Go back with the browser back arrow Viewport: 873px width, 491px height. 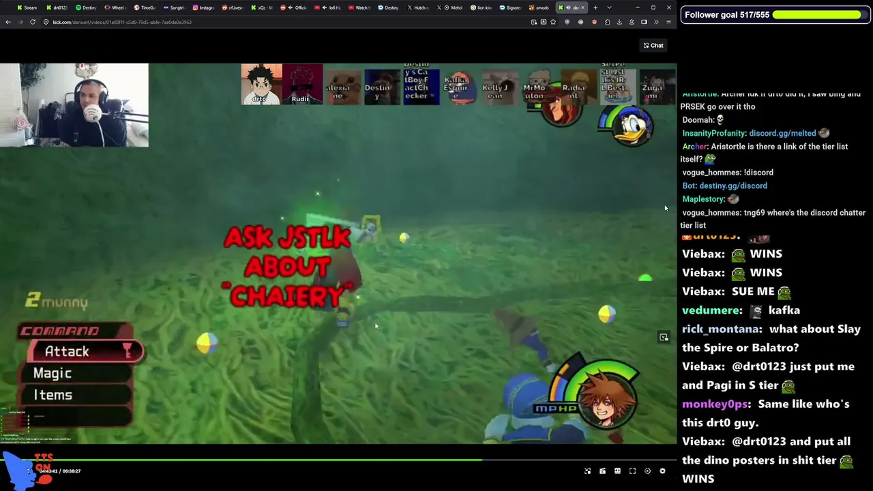8,22
